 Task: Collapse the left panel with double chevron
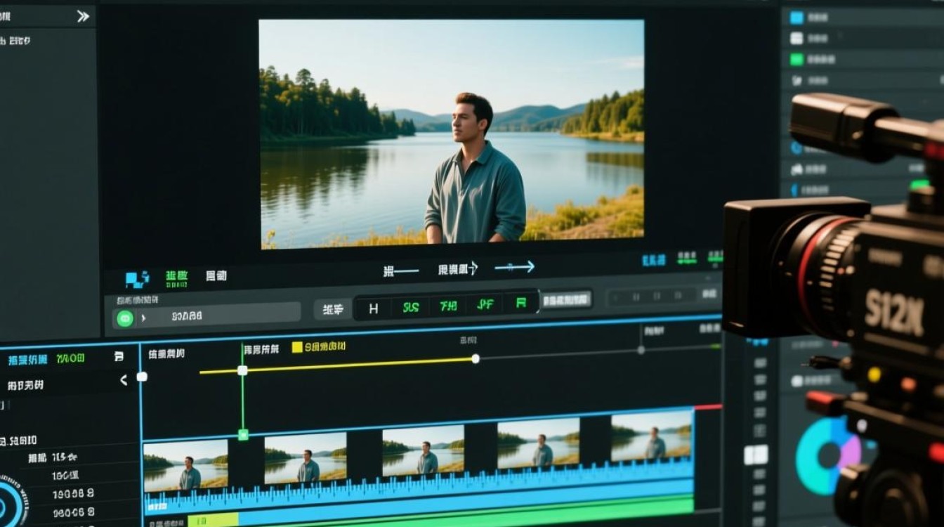(83, 16)
